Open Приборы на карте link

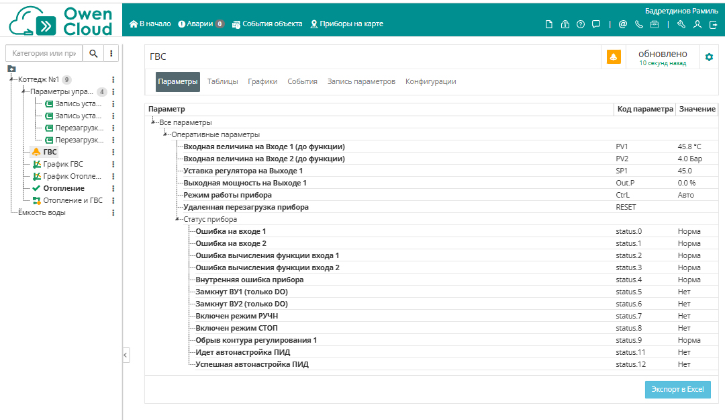347,24
